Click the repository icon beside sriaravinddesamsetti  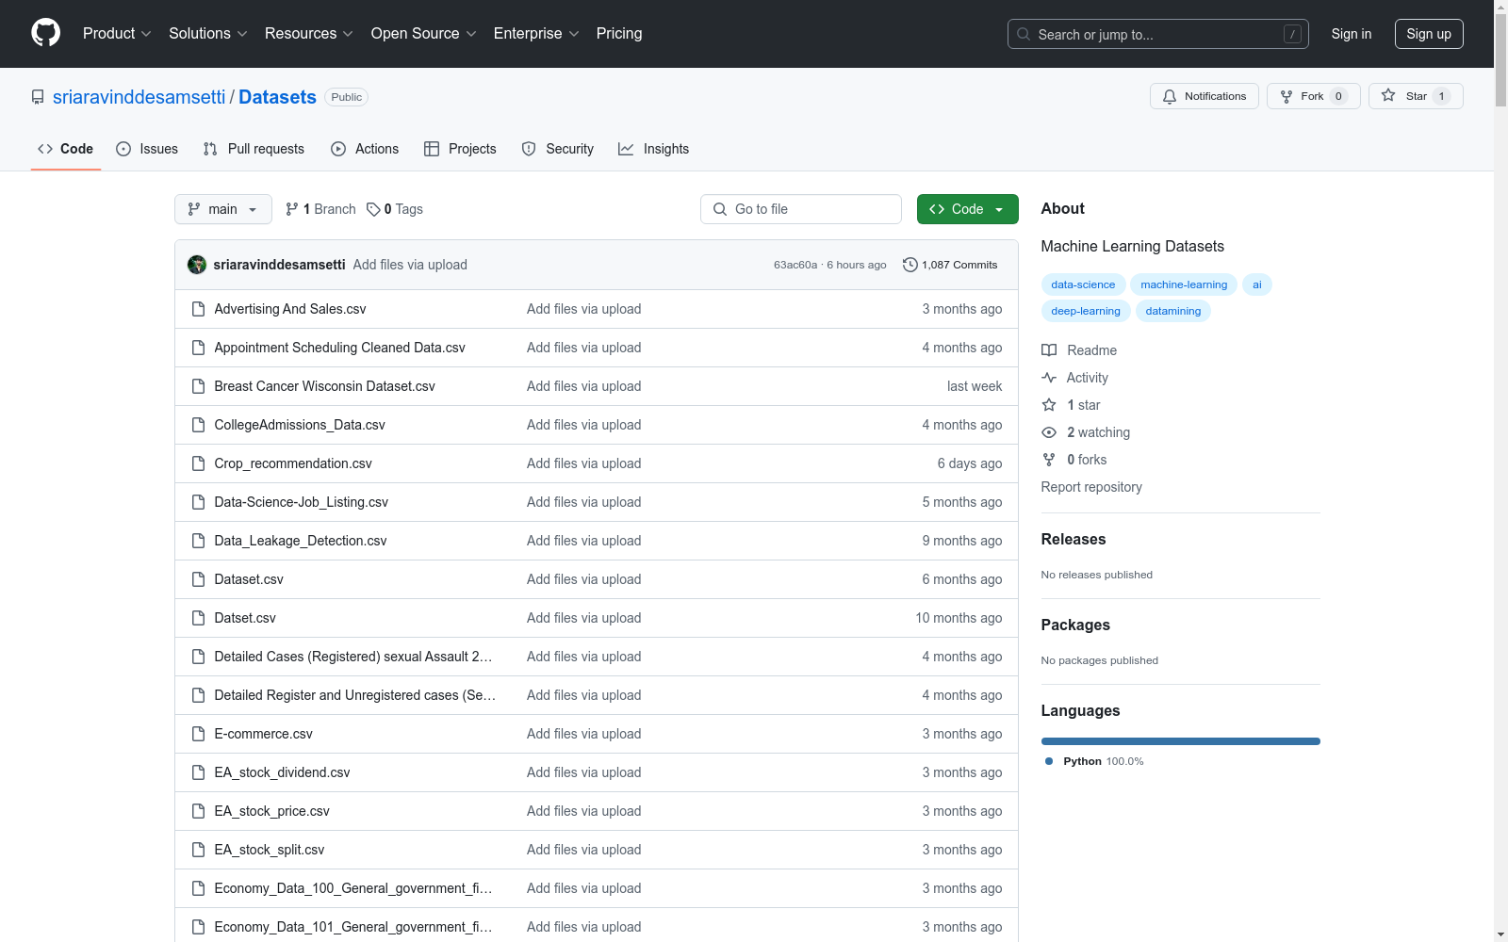(x=38, y=97)
